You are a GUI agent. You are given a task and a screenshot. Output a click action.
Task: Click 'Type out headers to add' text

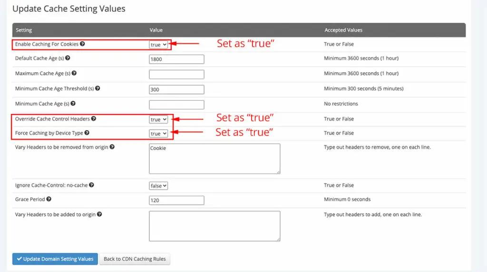pyautogui.click(x=373, y=214)
